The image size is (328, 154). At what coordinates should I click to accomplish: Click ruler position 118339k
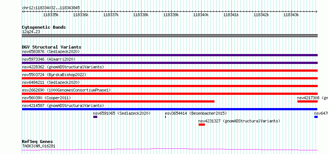point(171,15)
